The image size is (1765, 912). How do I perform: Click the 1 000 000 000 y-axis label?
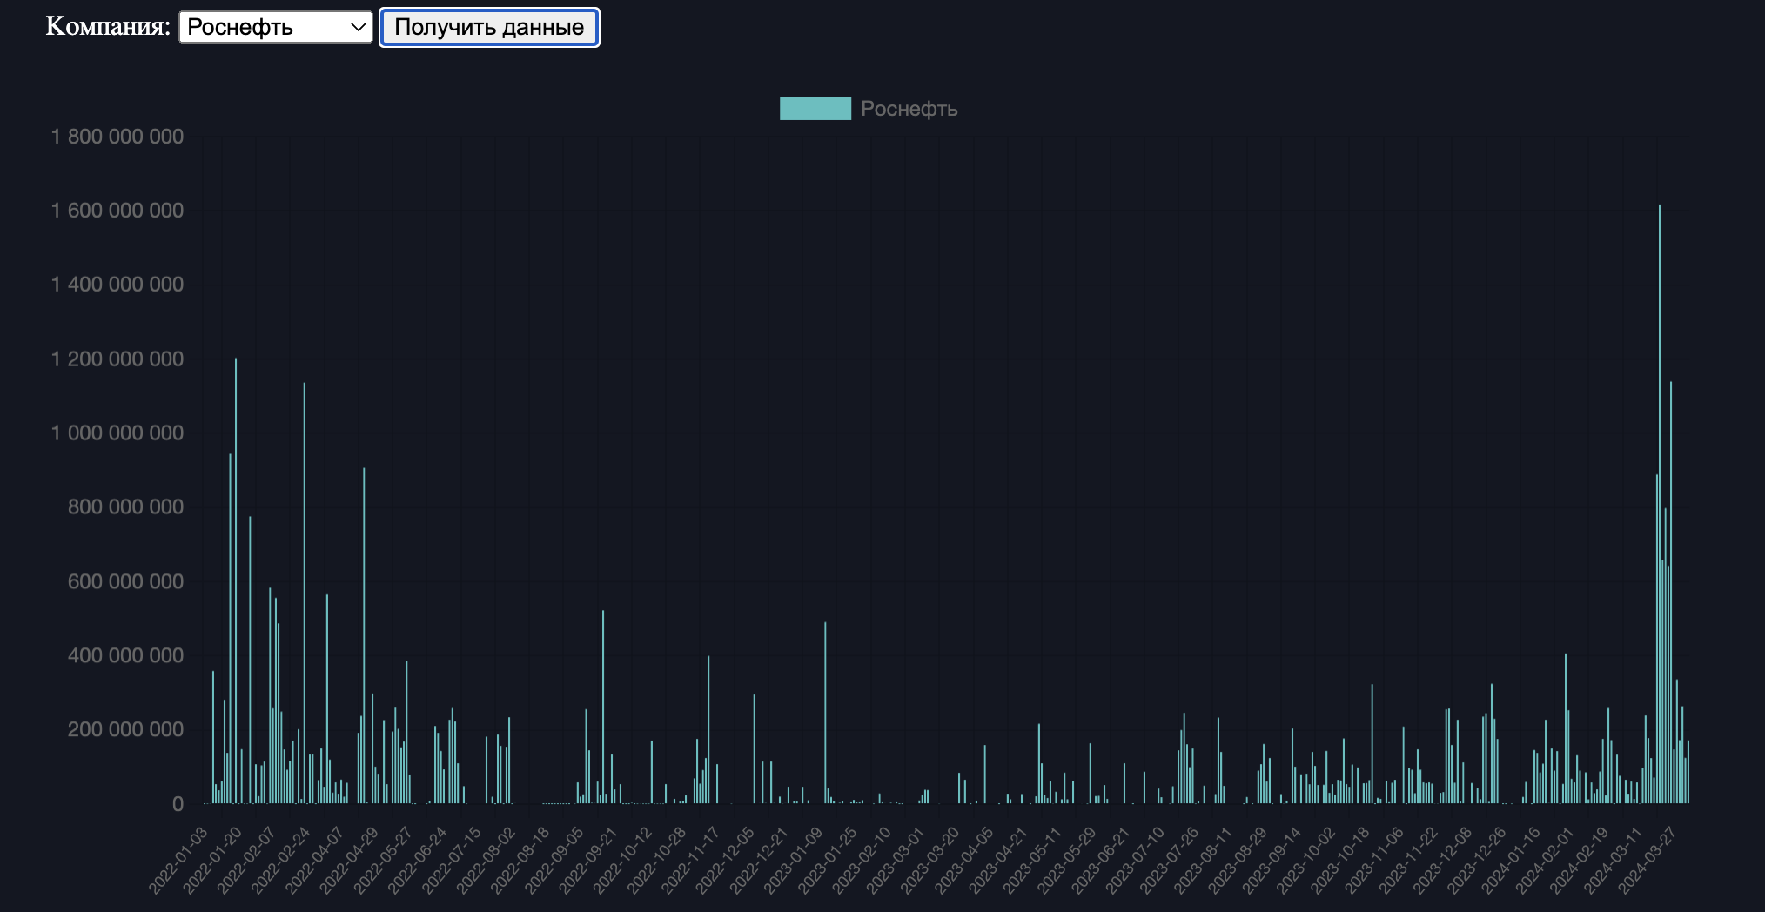point(117,433)
